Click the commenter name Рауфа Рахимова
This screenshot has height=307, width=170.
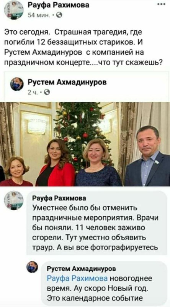click(59, 198)
